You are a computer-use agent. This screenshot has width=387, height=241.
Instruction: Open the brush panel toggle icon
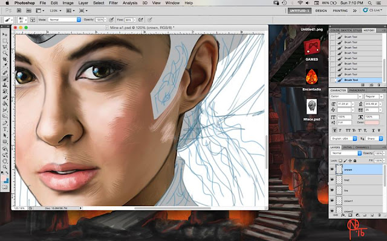(x=32, y=20)
